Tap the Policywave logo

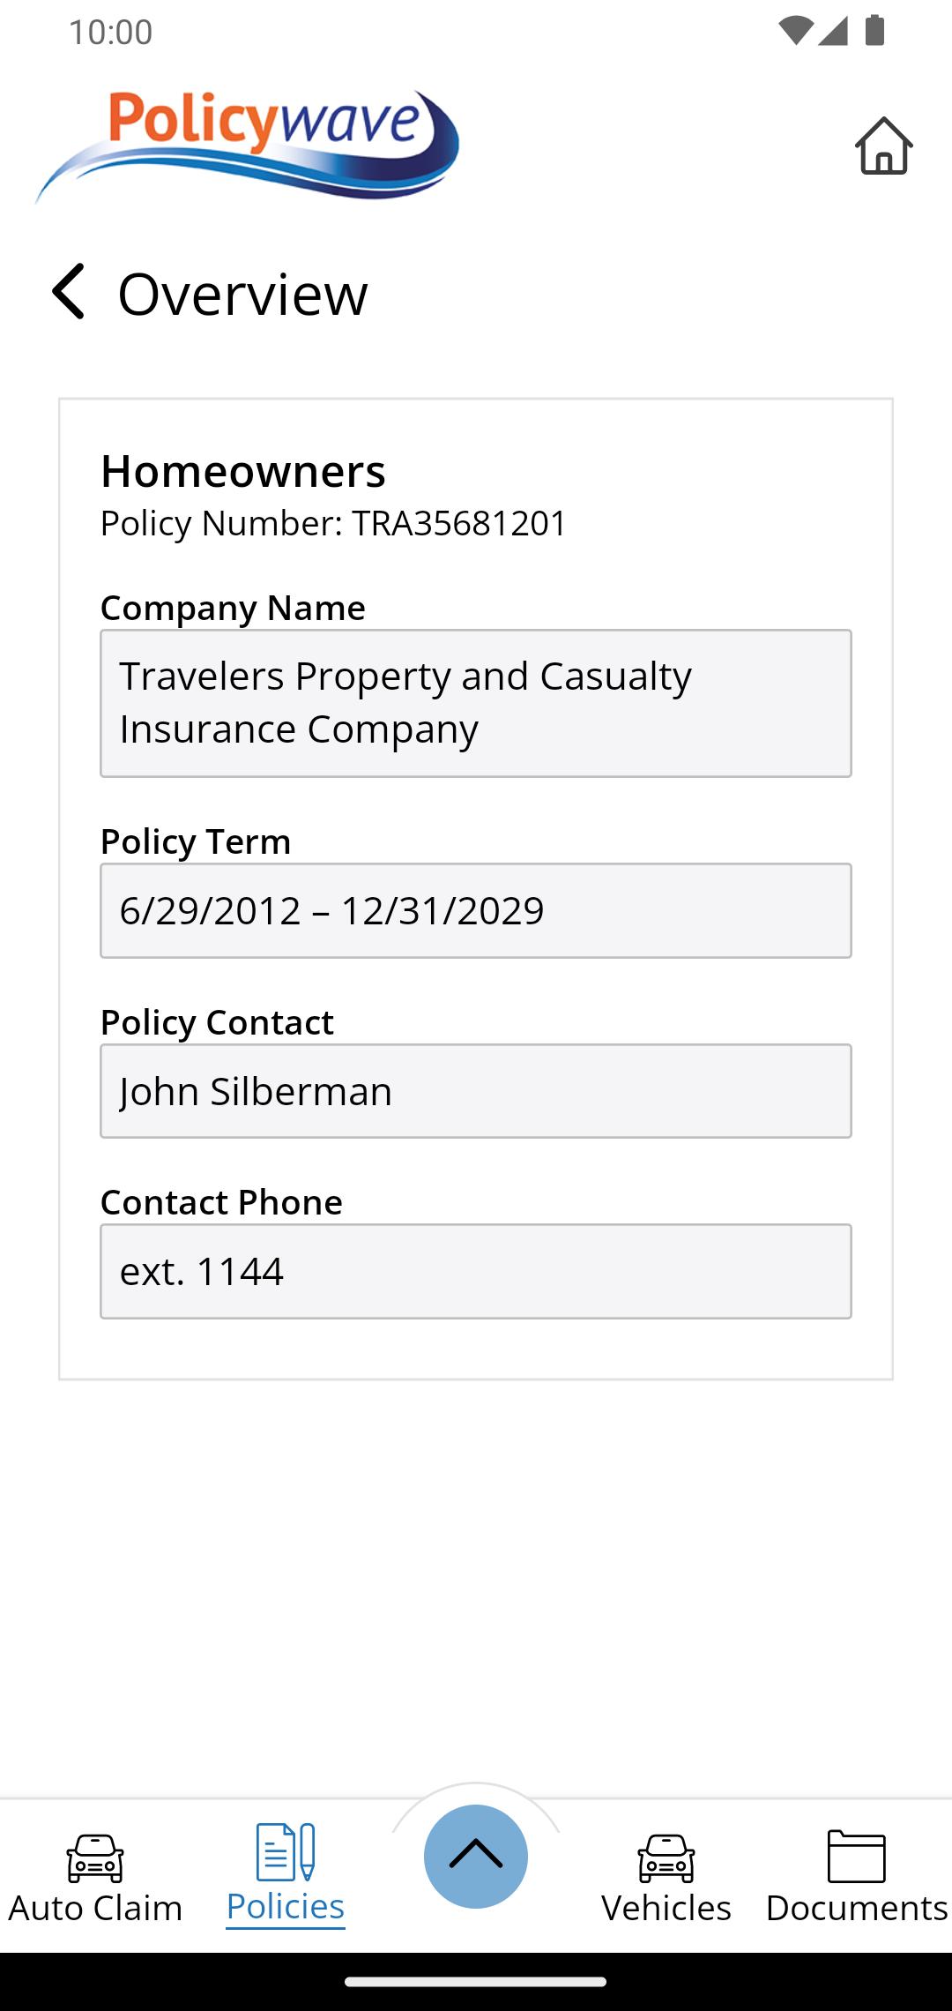click(247, 146)
